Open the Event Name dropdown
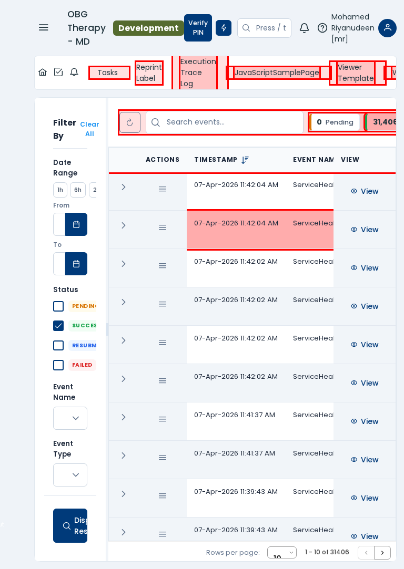The width and height of the screenshot is (404, 569). point(70,418)
